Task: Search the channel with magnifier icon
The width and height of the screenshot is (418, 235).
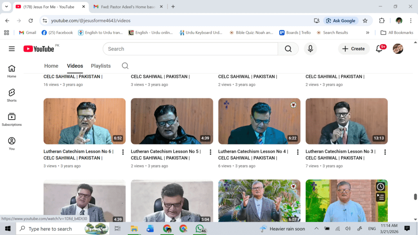Action: click(x=125, y=66)
